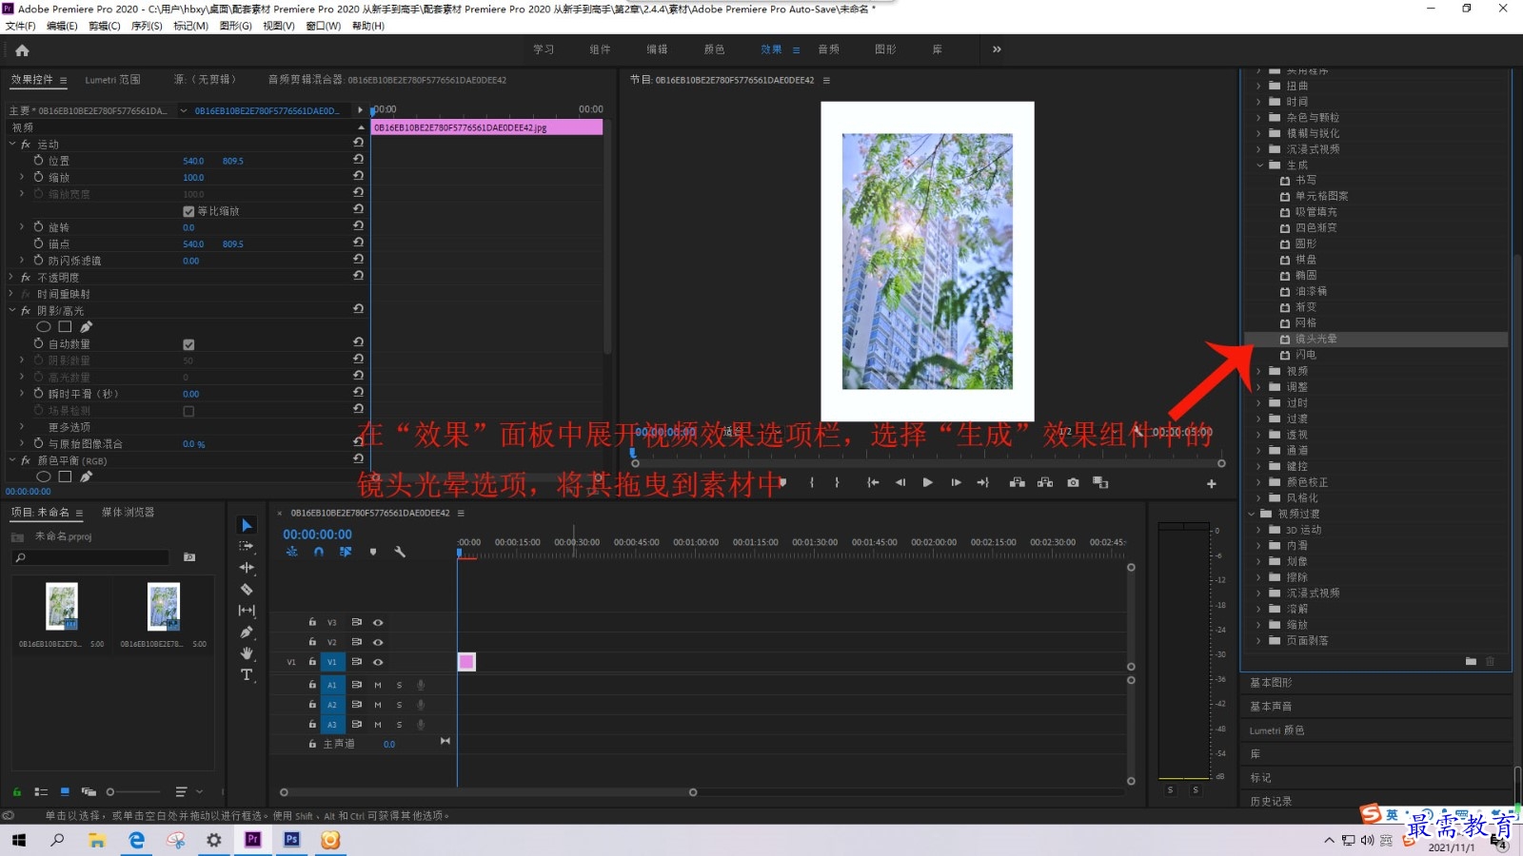Reset the 位置 position parameter
This screenshot has height=856, width=1523.
click(x=358, y=159)
